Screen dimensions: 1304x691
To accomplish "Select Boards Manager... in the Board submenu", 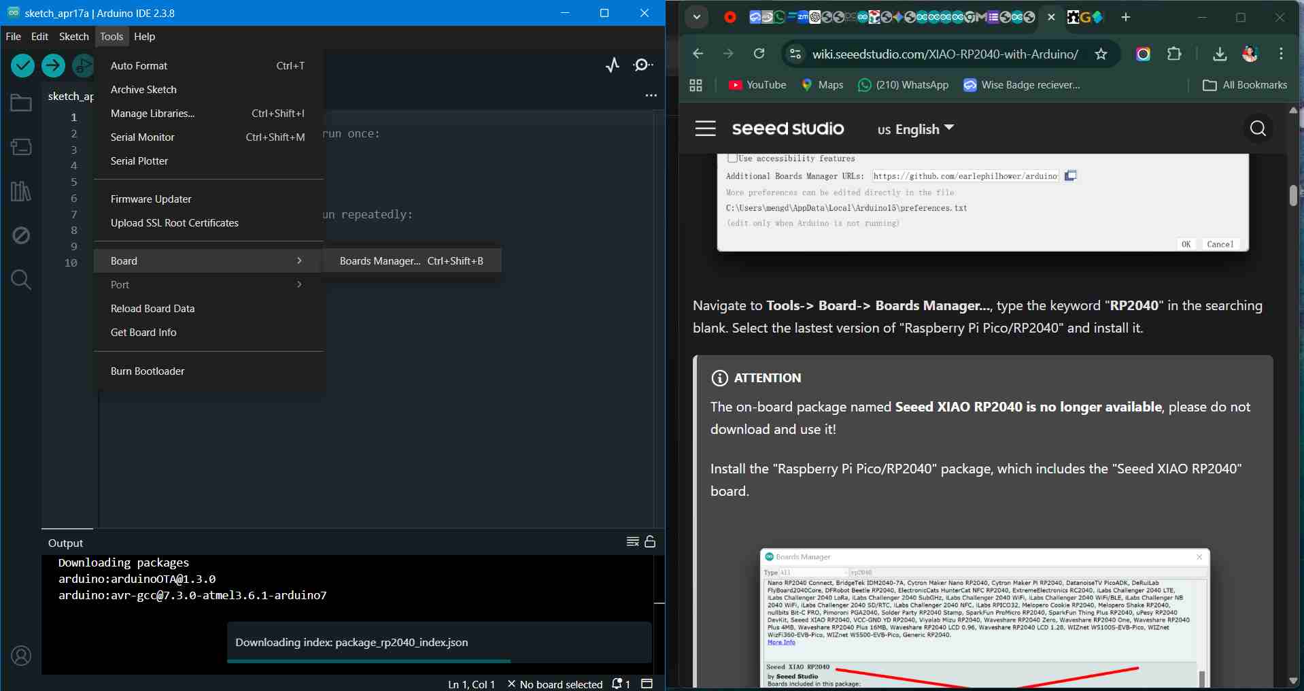I will (411, 260).
